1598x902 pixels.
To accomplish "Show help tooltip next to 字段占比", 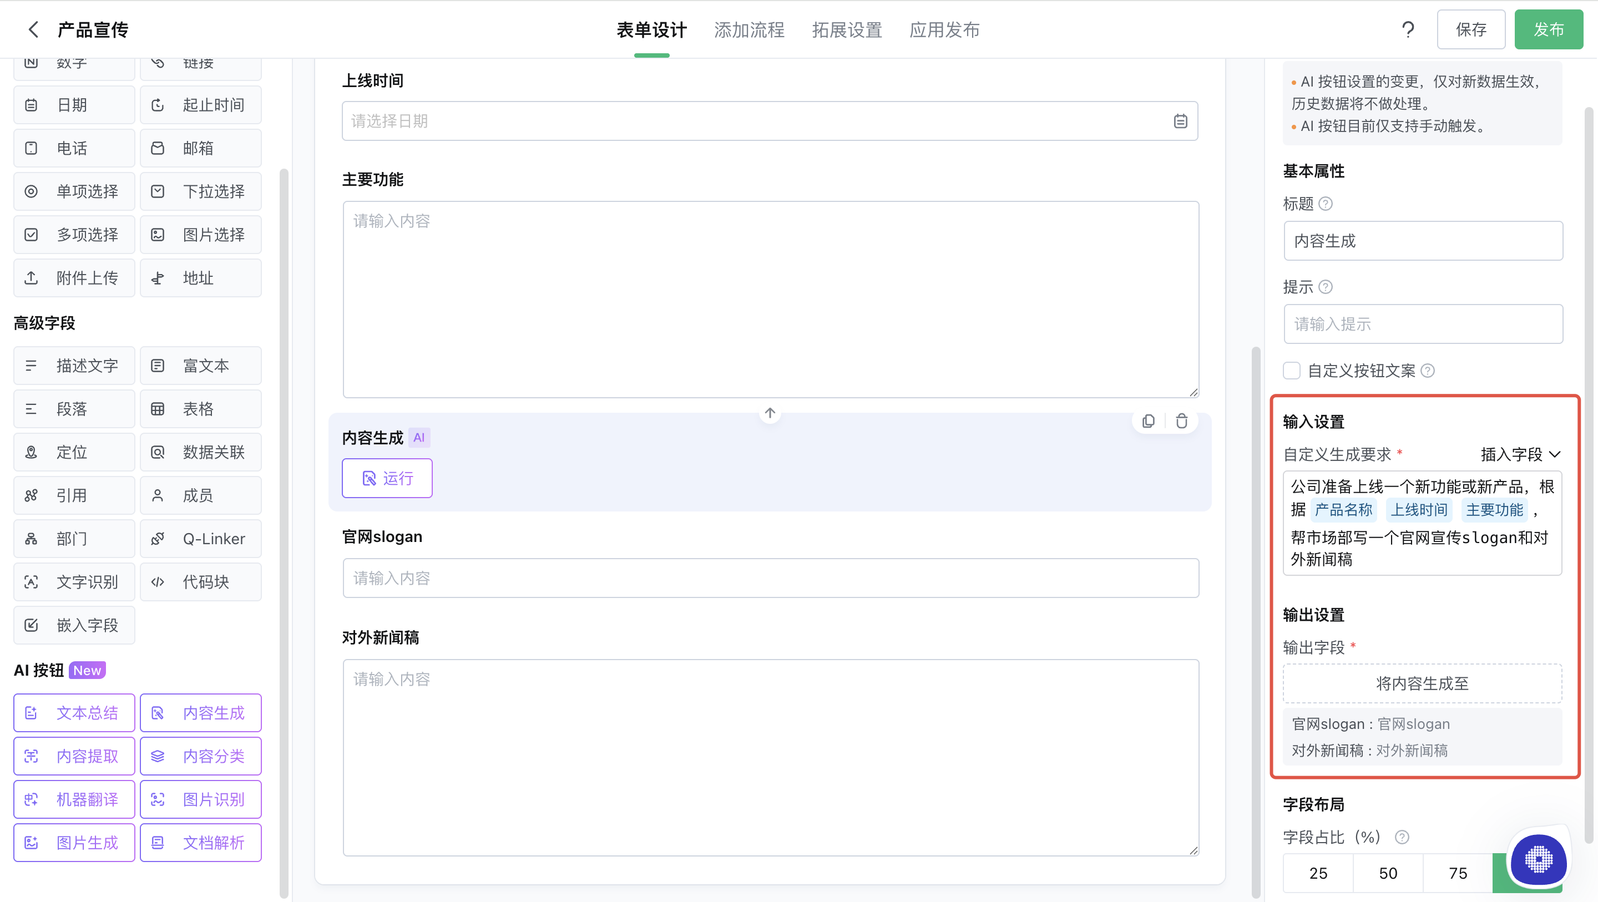I will (1402, 837).
